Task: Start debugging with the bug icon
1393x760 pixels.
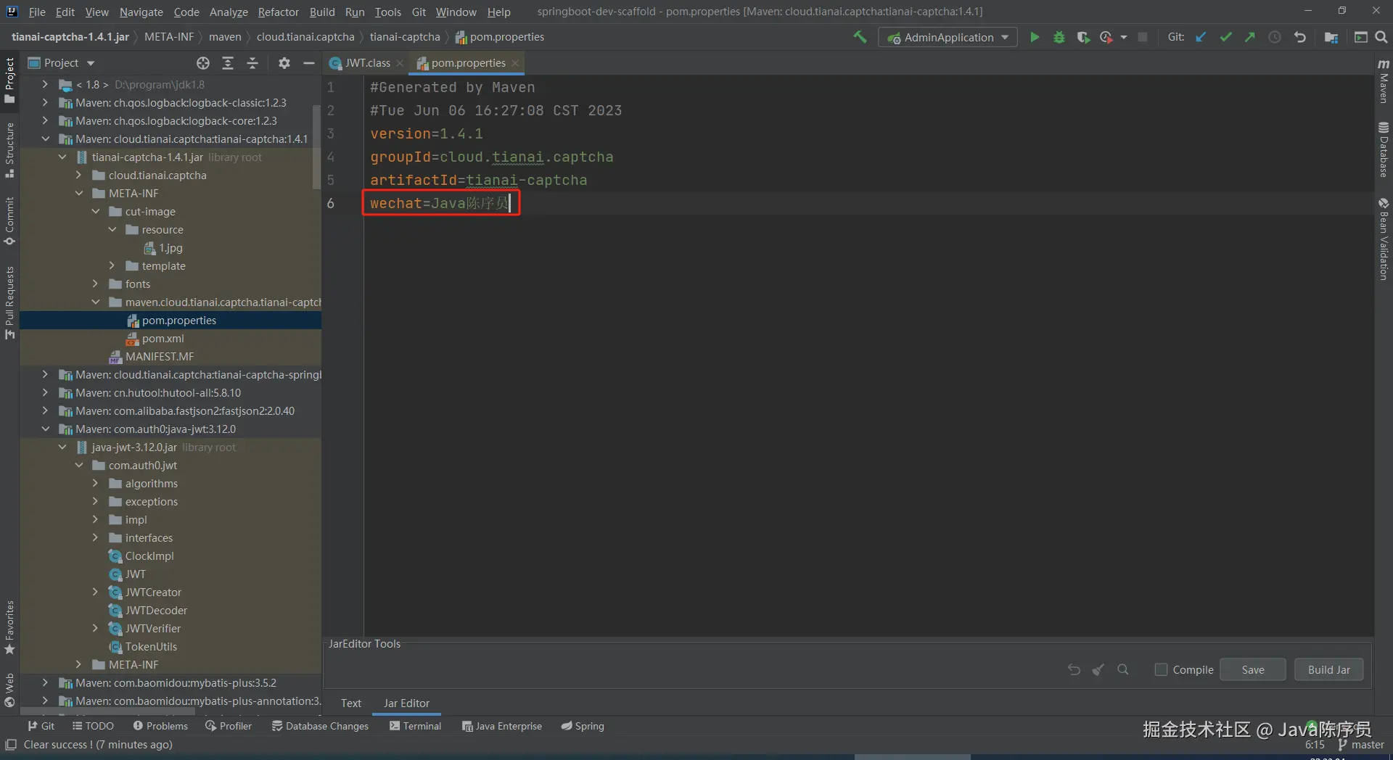Action: [x=1059, y=37]
